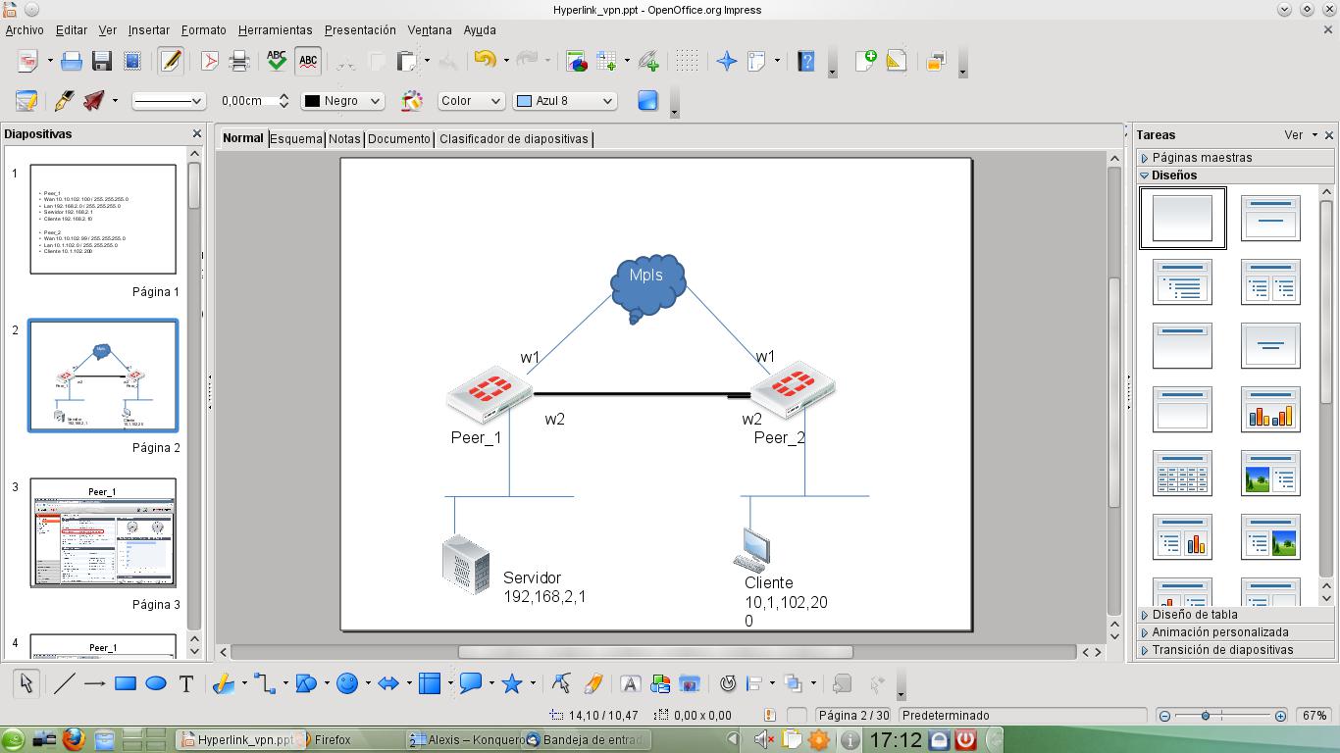Toggle the Shadow button
Viewport: 1340px width, 753px height.
(647, 101)
